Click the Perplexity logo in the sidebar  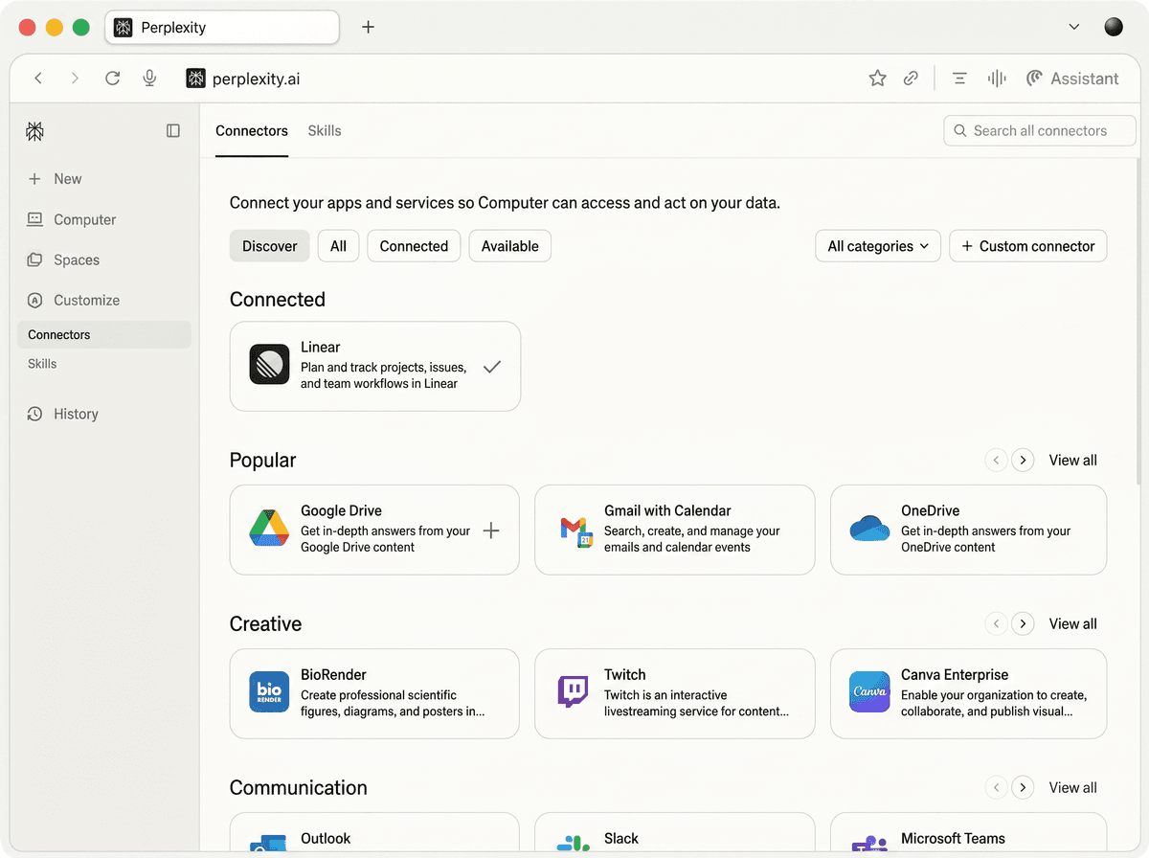click(x=35, y=131)
